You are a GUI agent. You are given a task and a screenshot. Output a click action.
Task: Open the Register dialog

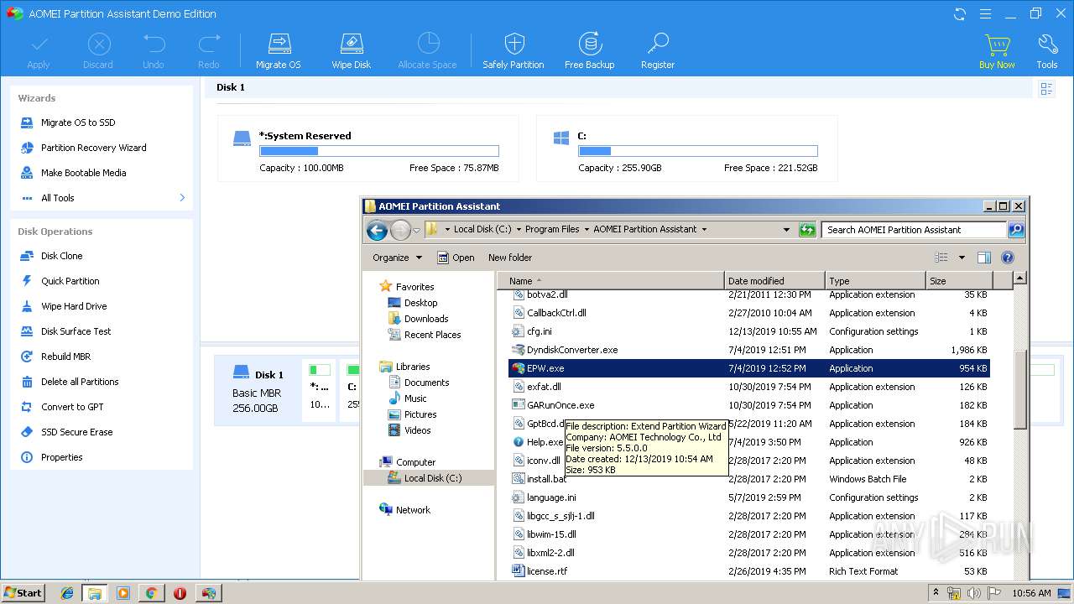coord(658,50)
